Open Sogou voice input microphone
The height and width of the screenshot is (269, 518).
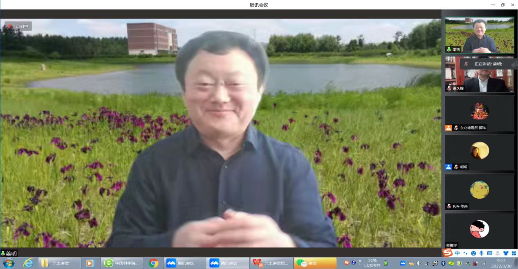481,253
